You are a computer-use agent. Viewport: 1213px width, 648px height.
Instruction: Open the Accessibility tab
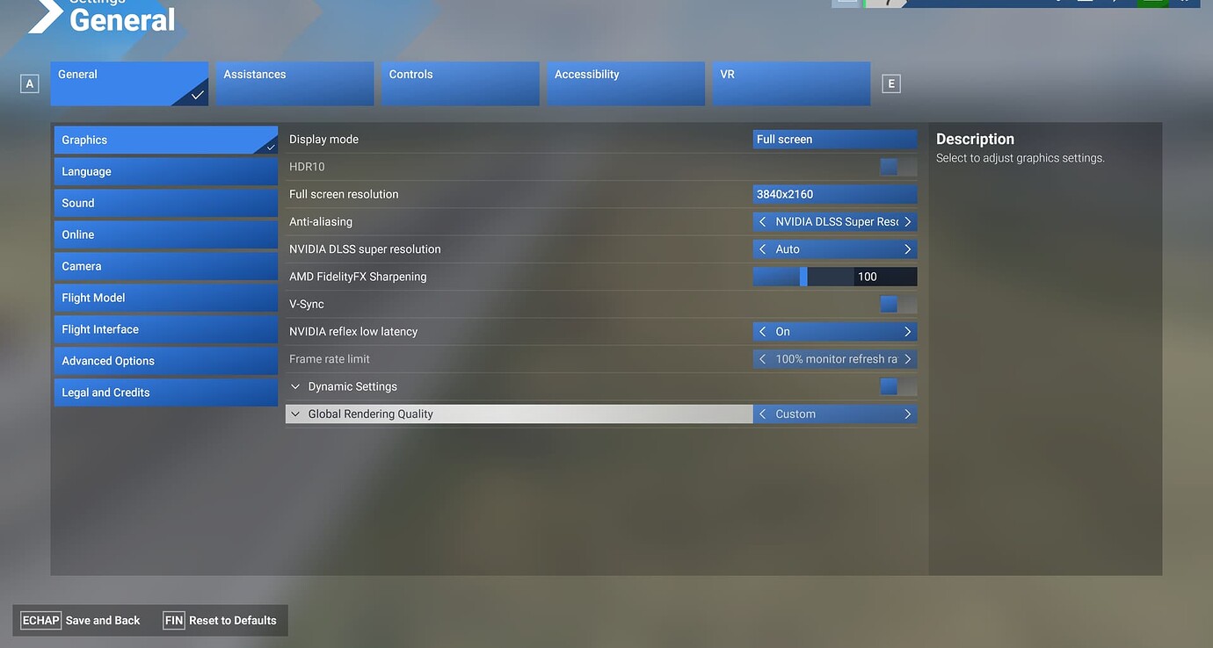pyautogui.click(x=625, y=83)
